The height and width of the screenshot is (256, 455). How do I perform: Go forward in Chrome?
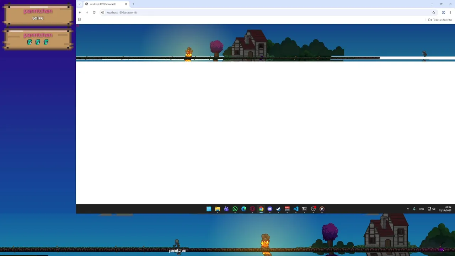pos(87,12)
